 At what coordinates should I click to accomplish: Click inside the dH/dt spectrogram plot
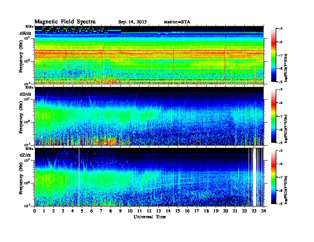[149, 55]
